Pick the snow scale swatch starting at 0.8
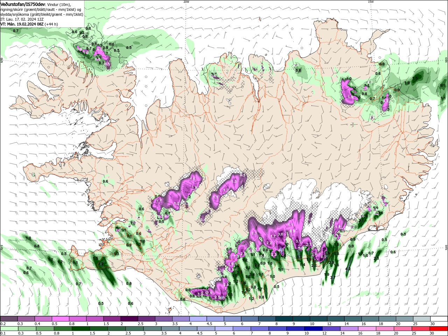This screenshot has width=448, height=336. (x=77, y=319)
